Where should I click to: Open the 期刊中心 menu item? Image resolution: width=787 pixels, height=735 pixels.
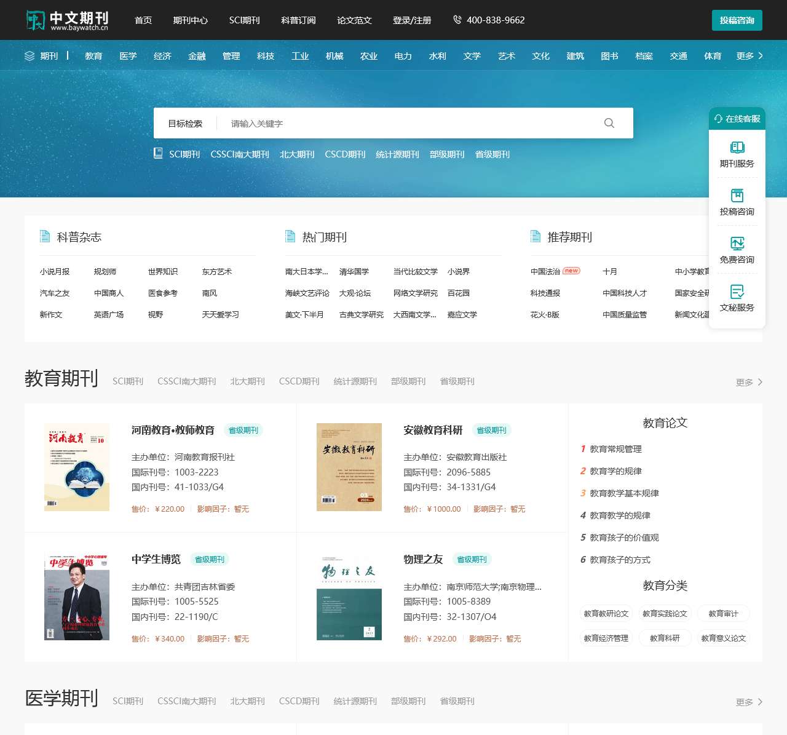pyautogui.click(x=190, y=20)
